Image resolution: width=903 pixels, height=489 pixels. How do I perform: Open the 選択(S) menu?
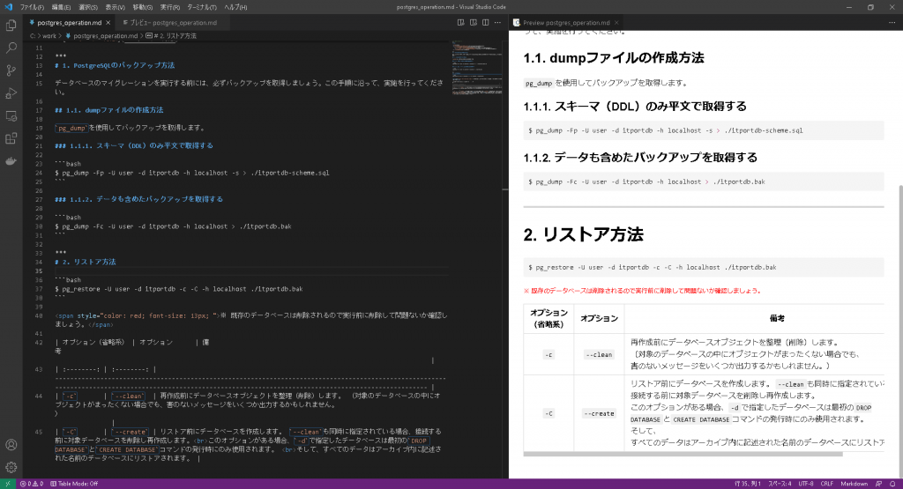point(88,7)
